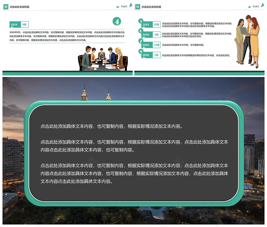
Task: Select the 12月 box in row 5
Action: click(156, 24)
